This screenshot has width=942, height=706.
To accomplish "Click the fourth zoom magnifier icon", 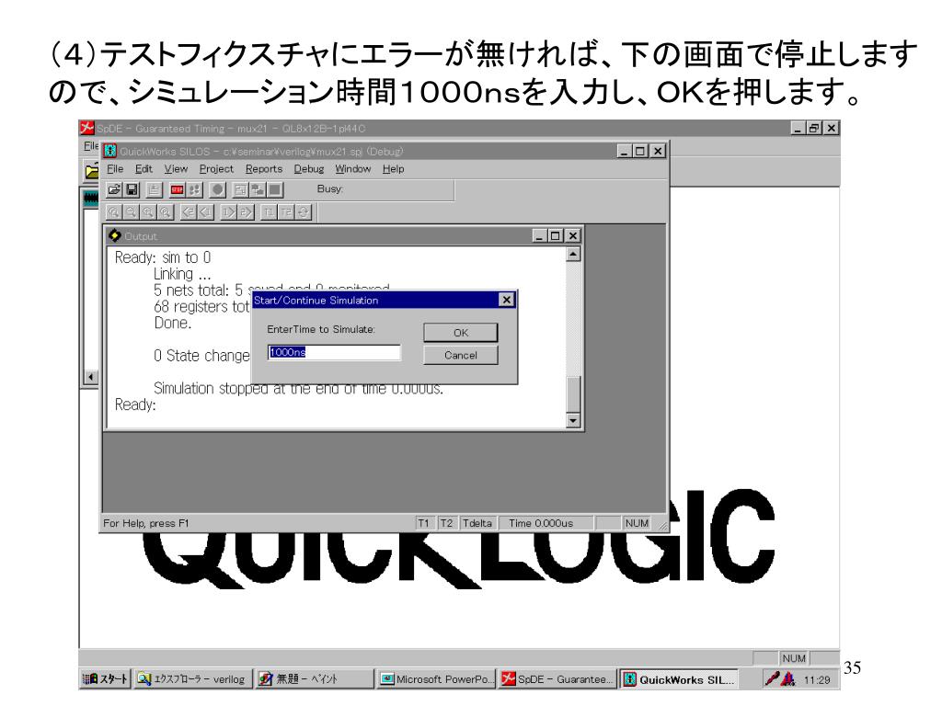I will 166,212.
